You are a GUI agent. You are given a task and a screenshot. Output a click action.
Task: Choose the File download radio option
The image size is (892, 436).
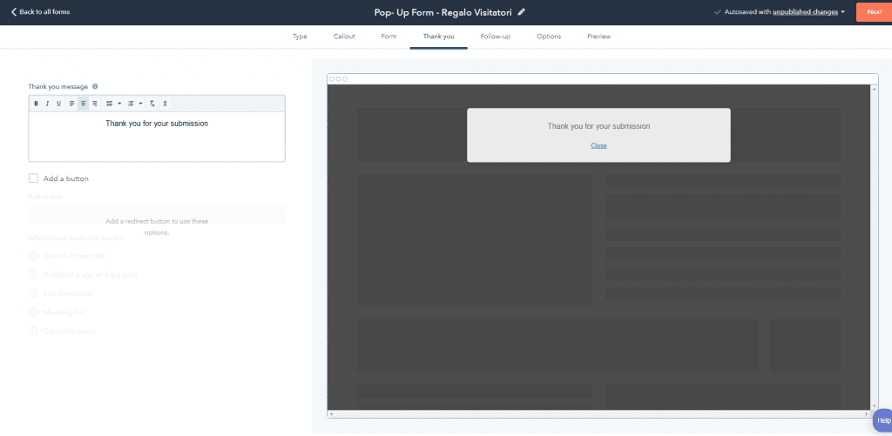tap(34, 293)
